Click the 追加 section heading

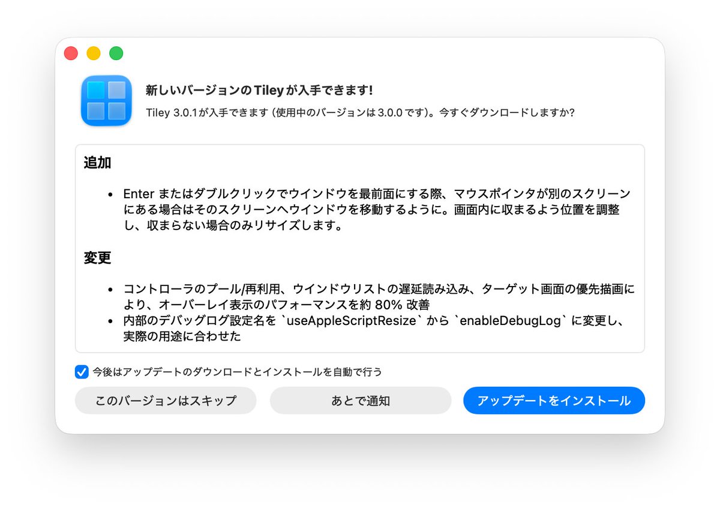pos(97,163)
